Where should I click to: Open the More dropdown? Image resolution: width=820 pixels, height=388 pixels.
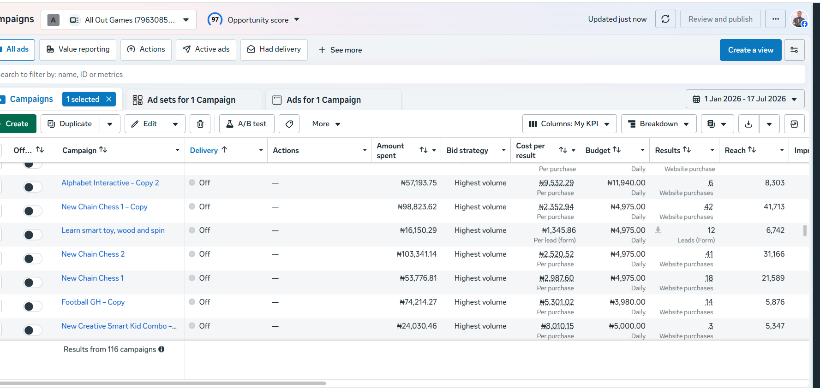tap(326, 124)
